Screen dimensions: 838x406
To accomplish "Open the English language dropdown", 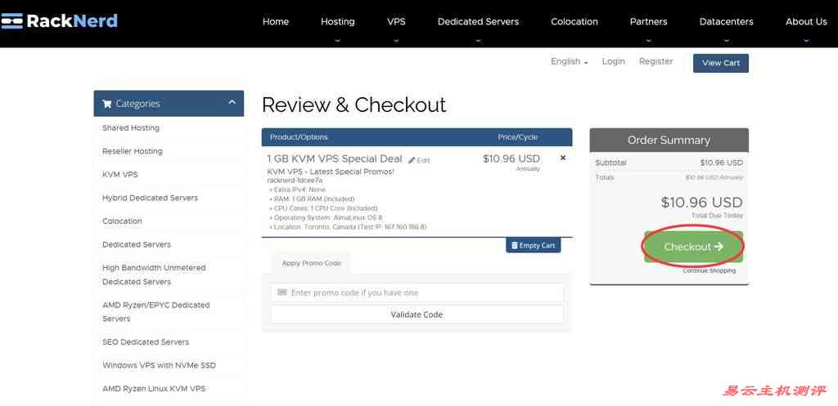I will click(x=570, y=61).
